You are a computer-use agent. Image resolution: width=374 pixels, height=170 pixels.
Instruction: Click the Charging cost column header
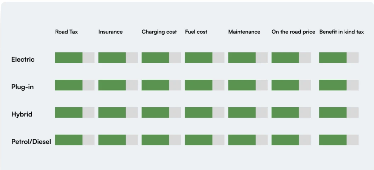159,32
